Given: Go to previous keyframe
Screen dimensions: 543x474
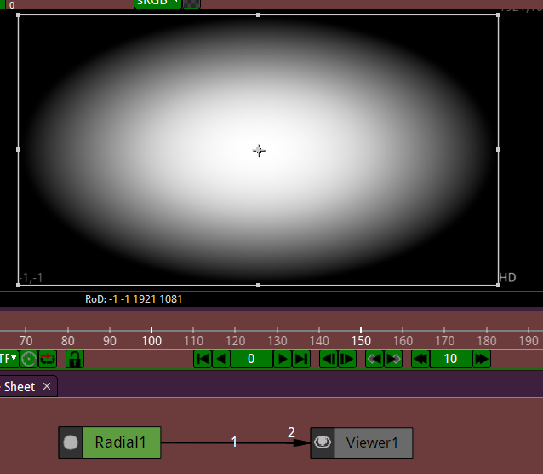Looking at the screenshot, I should click(374, 359).
